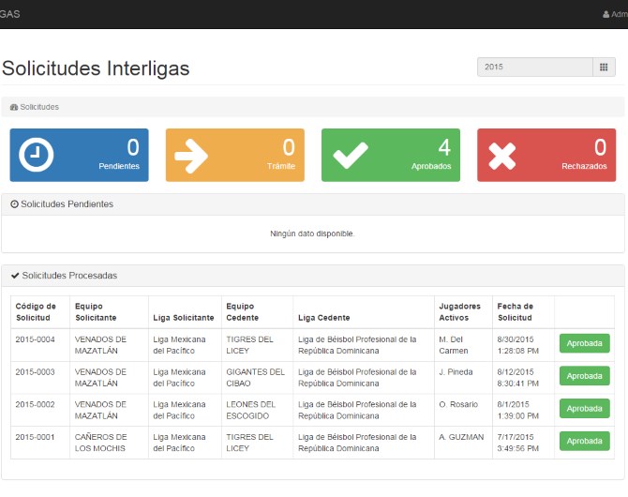Click Aprobada button for request 2015-0001
Viewport: 628px width, 497px height.
[584, 441]
